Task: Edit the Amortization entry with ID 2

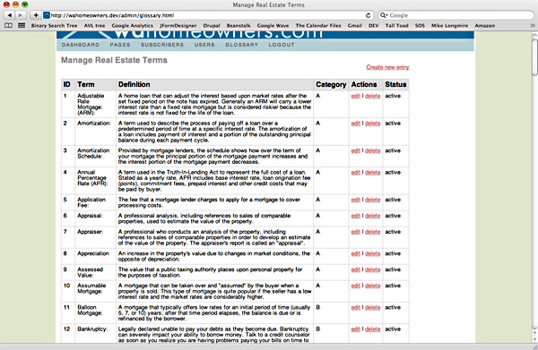Action: 355,124
